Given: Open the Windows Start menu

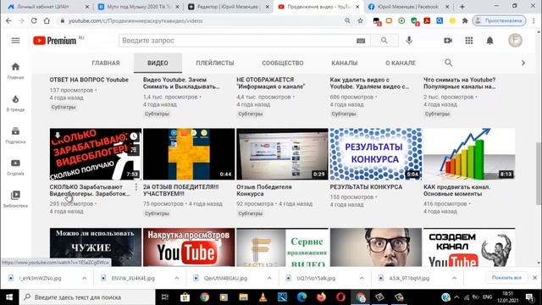Looking at the screenshot, I should (9, 297).
